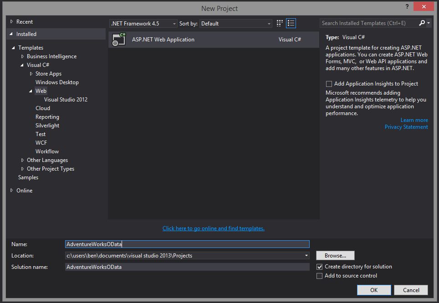Click the search magnifier icon
Screen dimensions: 439x303
422,23
